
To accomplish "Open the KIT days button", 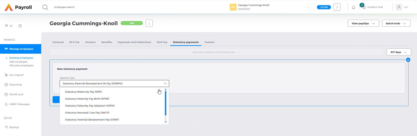I will 398,52.
